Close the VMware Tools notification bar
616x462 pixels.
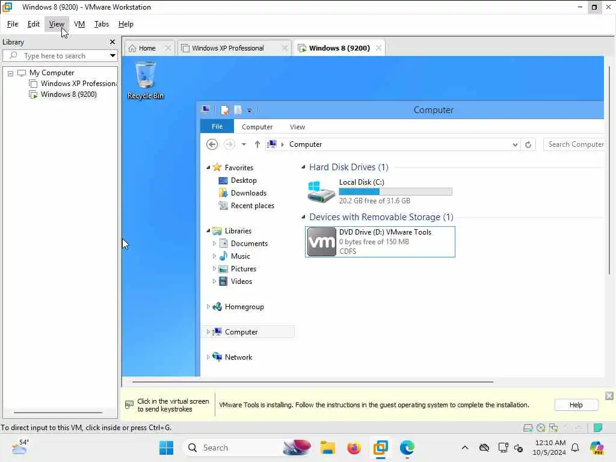pos(609,396)
